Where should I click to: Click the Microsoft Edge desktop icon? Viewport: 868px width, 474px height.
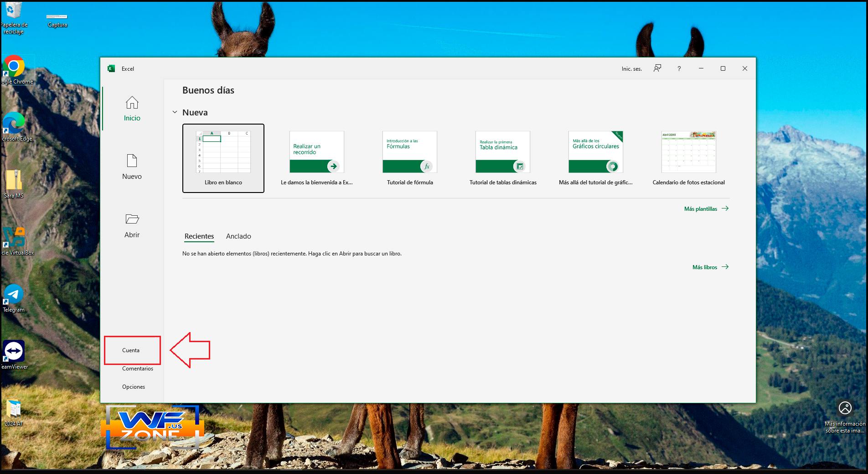[x=14, y=124]
